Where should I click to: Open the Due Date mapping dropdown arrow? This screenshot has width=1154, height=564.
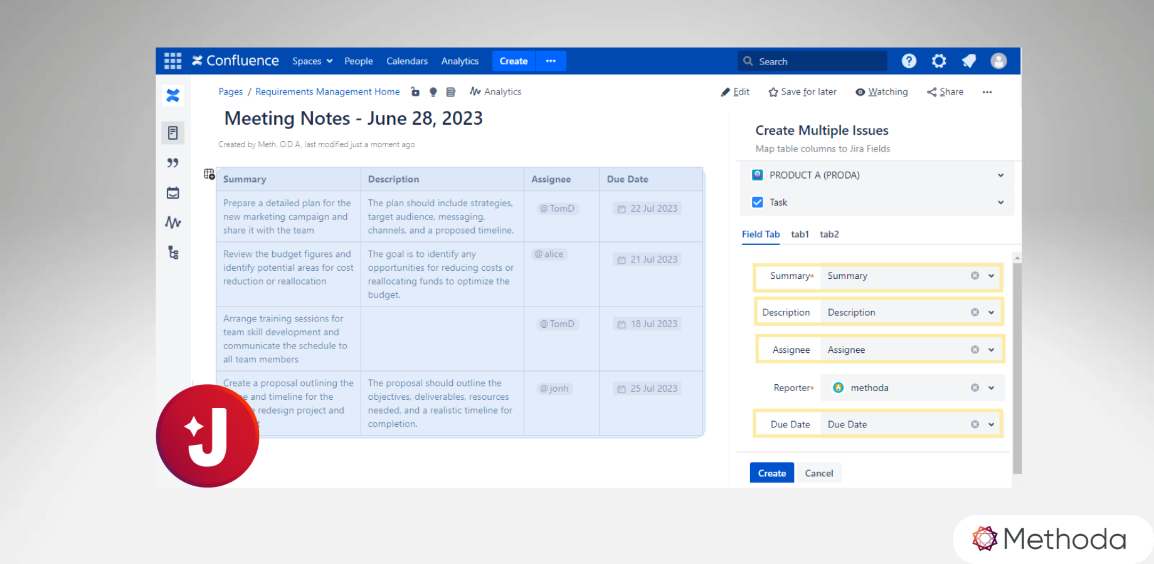coord(992,424)
